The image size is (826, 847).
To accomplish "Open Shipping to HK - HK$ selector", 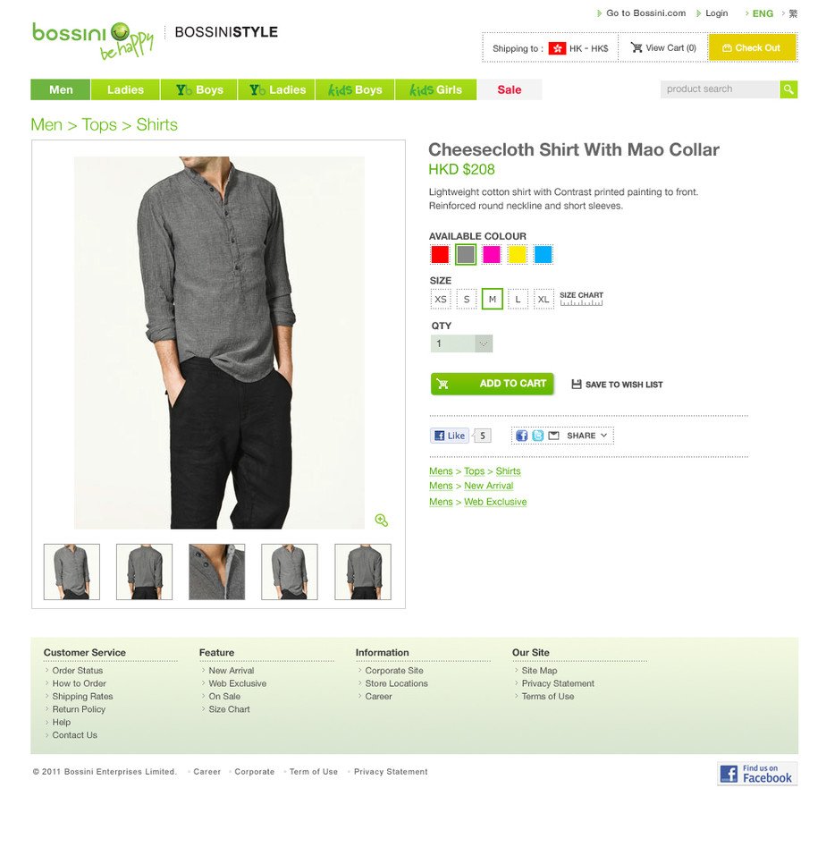I will [x=550, y=48].
